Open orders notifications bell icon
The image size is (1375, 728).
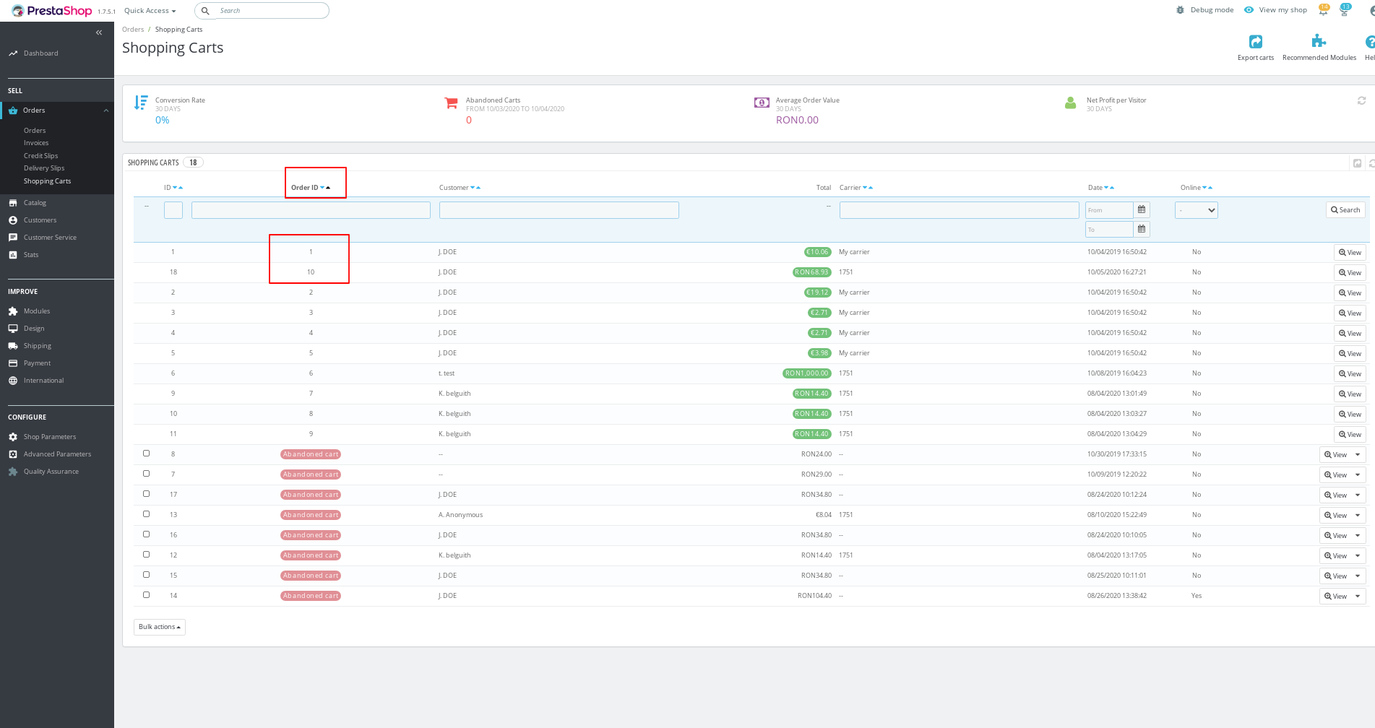pos(1324,10)
